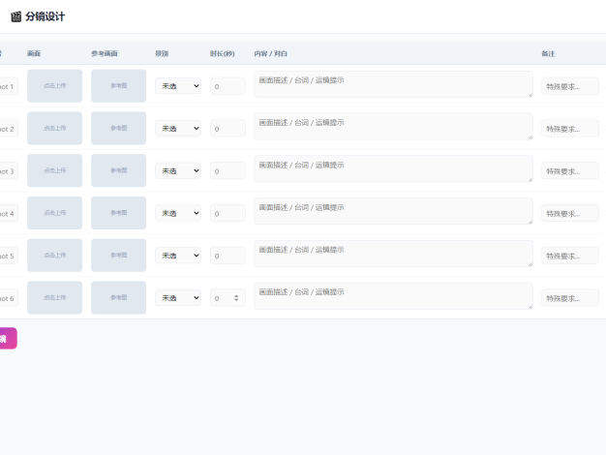The width and height of the screenshot is (606, 455).
Task: Click the 内容 / 对白 column header
Action: (270, 54)
